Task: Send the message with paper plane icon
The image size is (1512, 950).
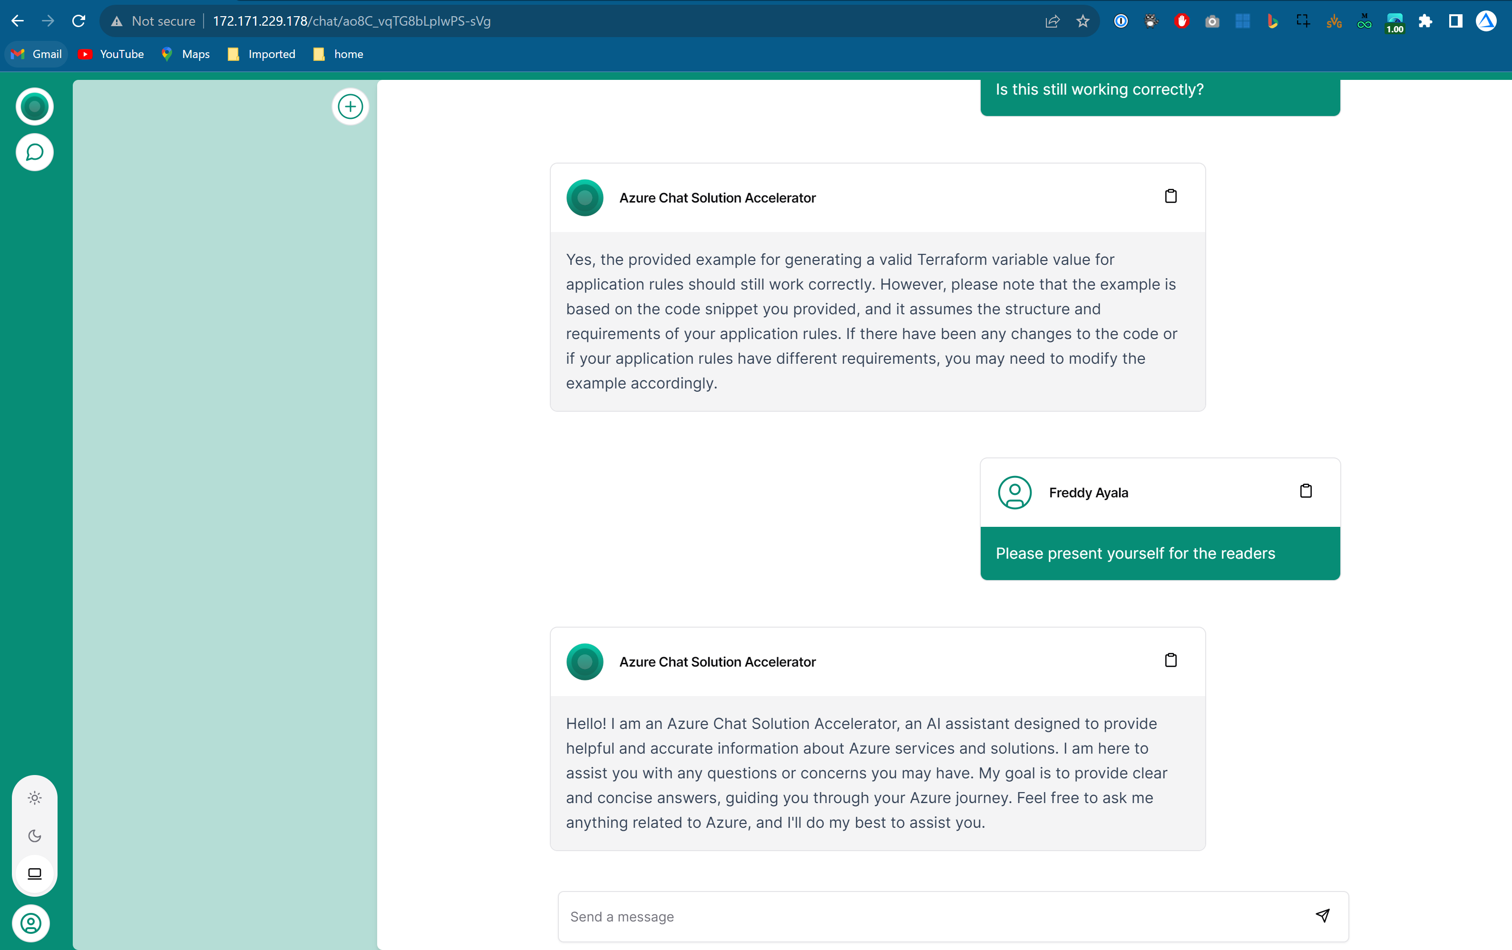Action: [x=1322, y=915]
